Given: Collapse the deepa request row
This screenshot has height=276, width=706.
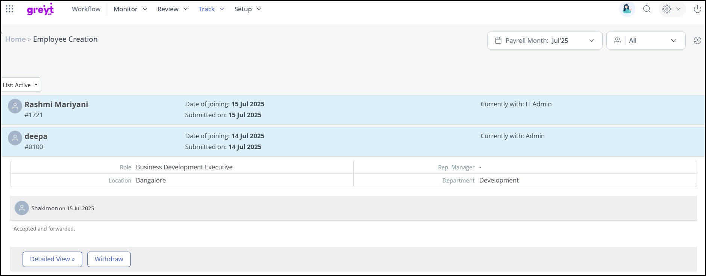Looking at the screenshot, I should tap(353, 142).
